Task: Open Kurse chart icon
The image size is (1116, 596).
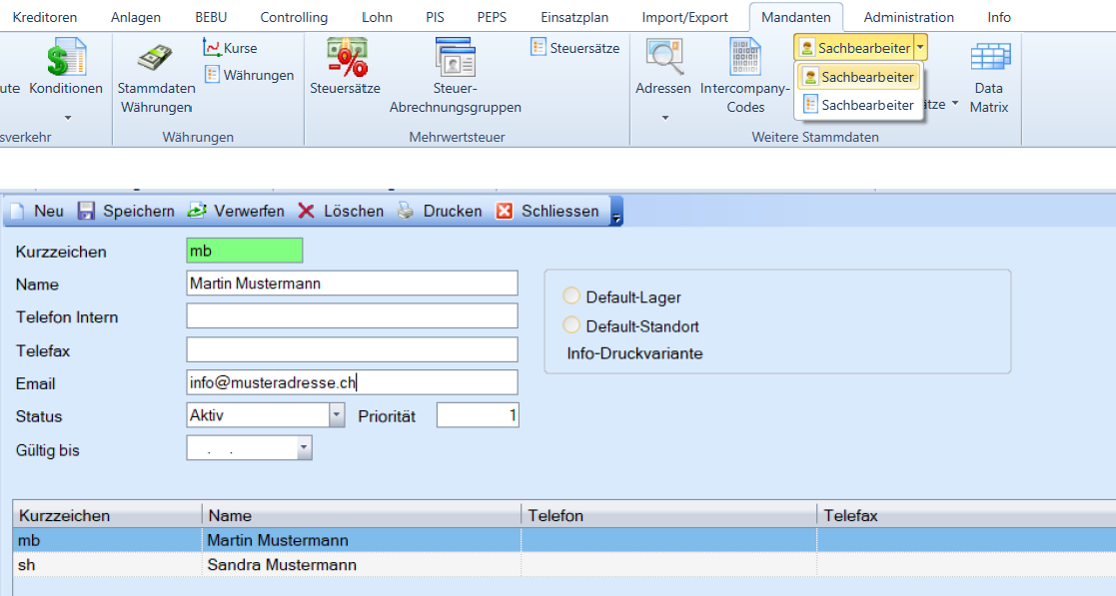Action: coord(212,48)
